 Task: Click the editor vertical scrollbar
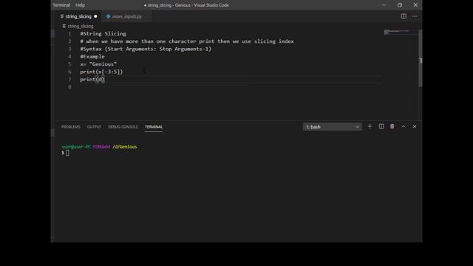421,58
